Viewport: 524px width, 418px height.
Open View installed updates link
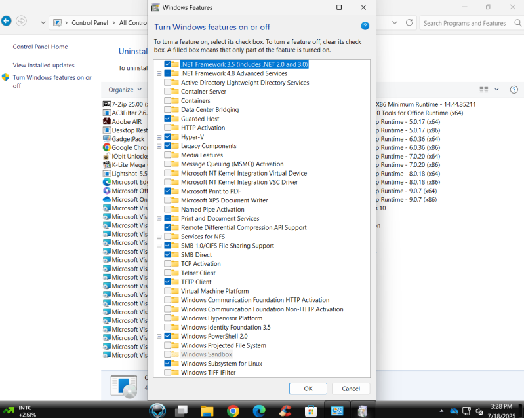click(x=43, y=65)
